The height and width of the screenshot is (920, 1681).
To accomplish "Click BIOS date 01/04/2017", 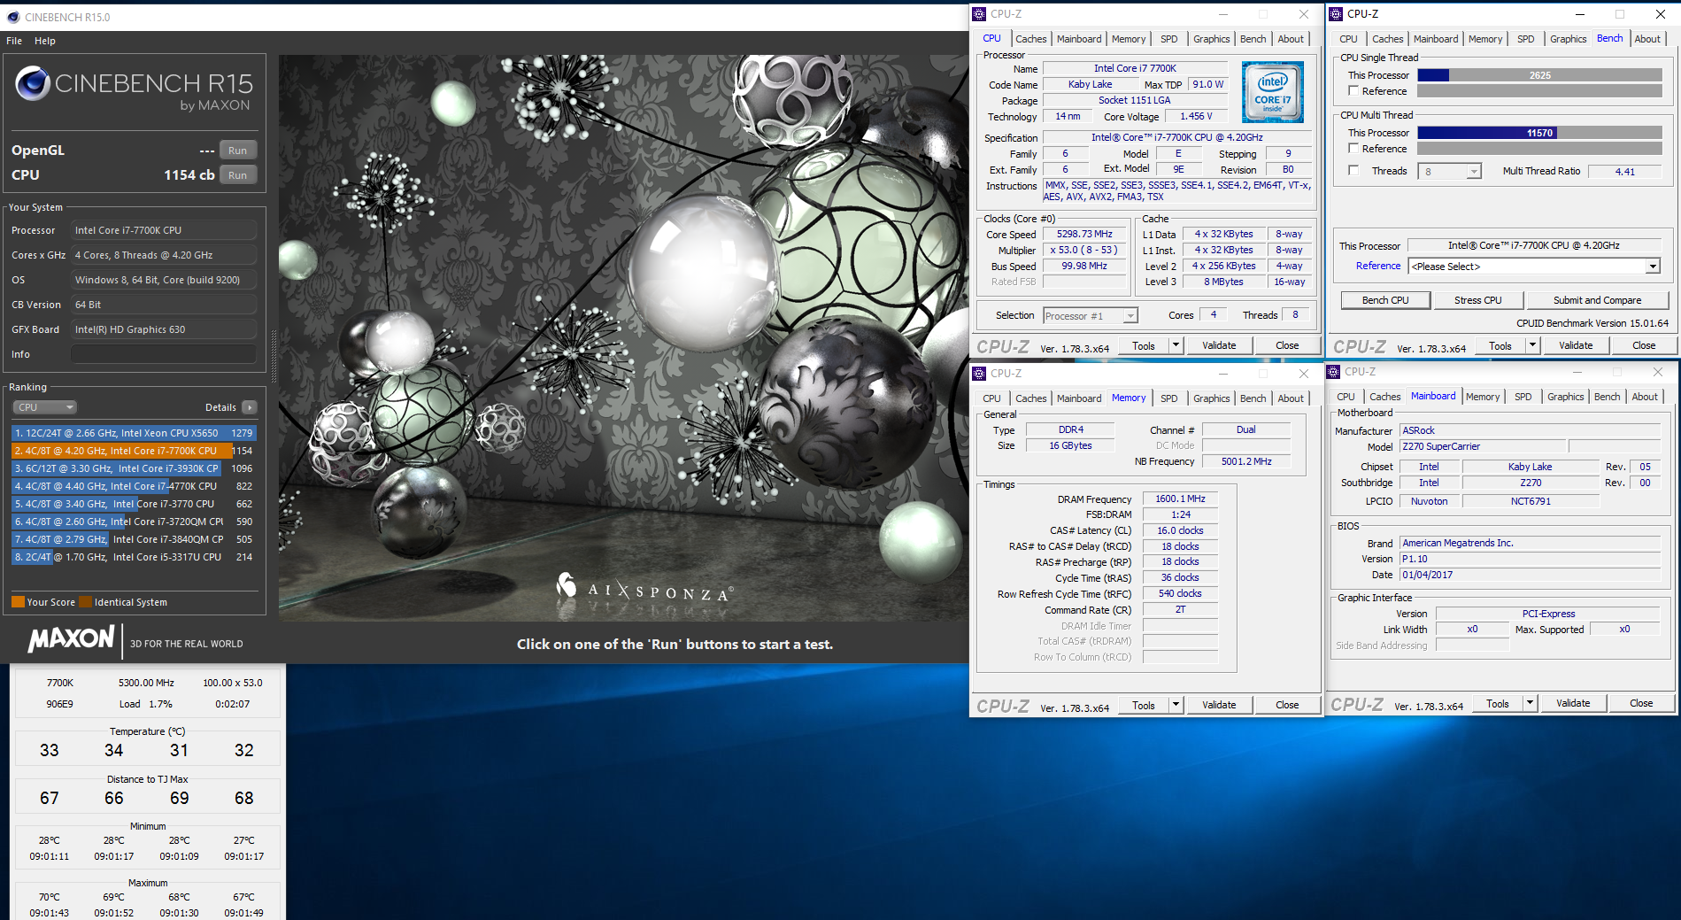I will (x=1530, y=575).
